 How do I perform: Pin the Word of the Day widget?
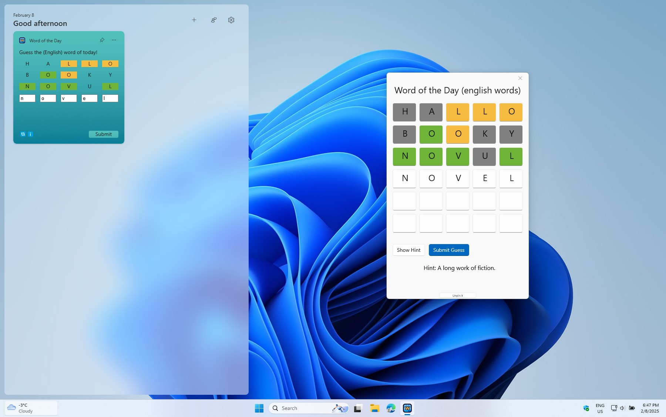pos(102,40)
